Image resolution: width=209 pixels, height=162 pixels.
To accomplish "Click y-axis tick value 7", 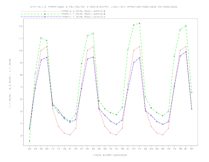I will tap(21, 87).
